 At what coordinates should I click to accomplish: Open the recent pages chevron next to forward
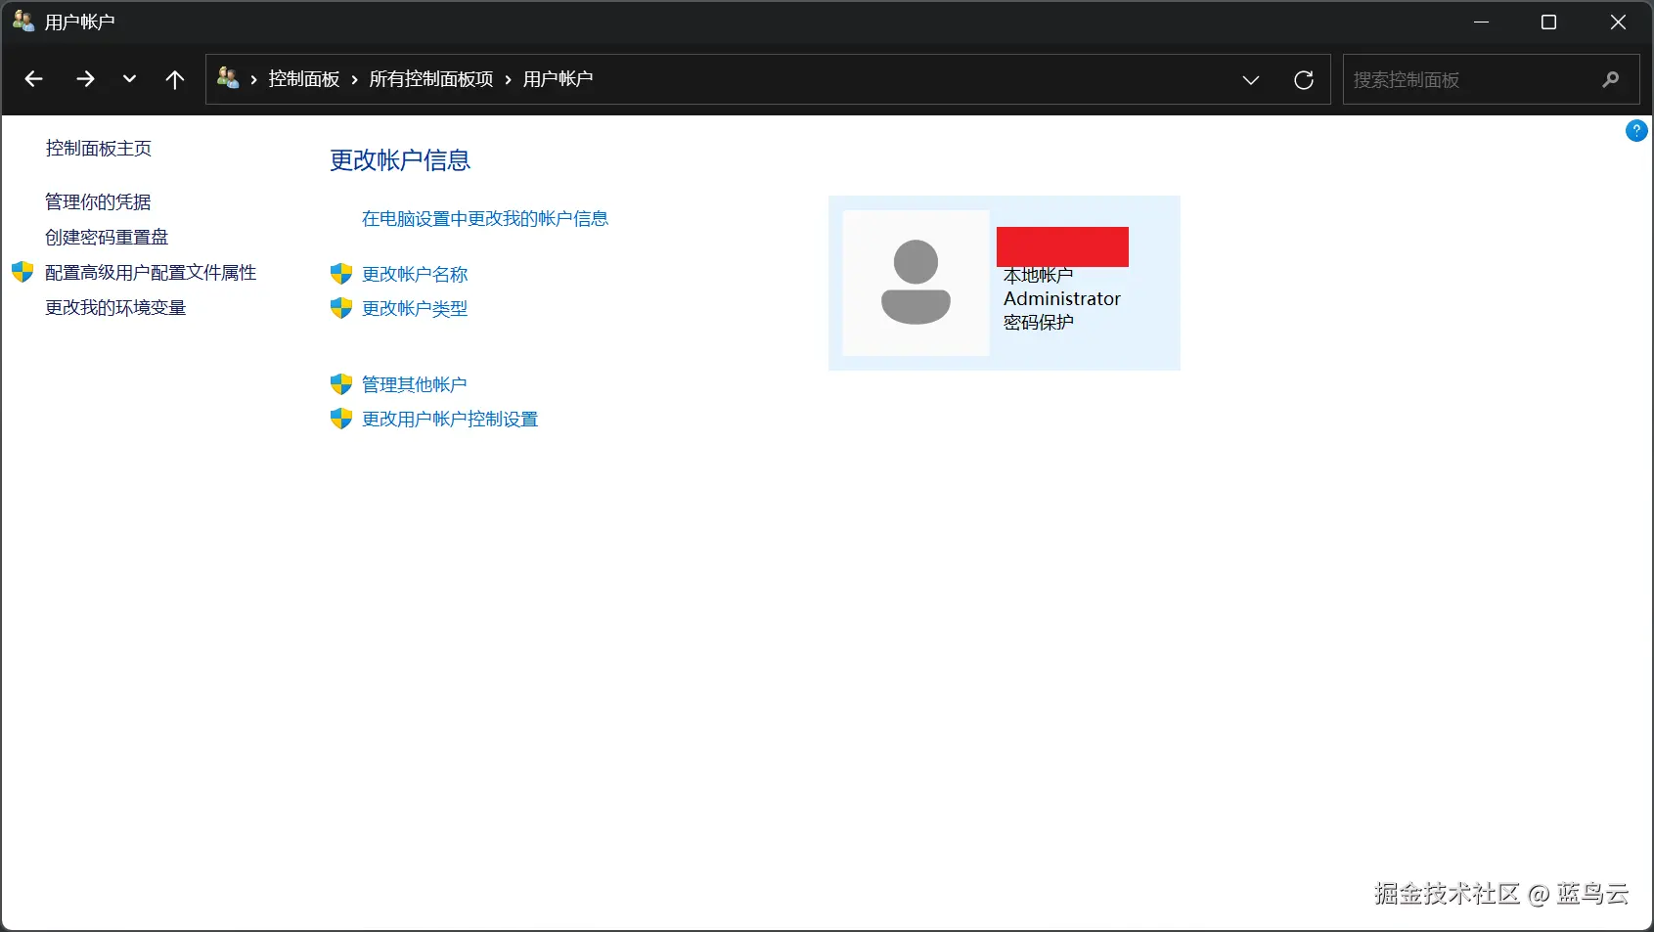tap(129, 79)
